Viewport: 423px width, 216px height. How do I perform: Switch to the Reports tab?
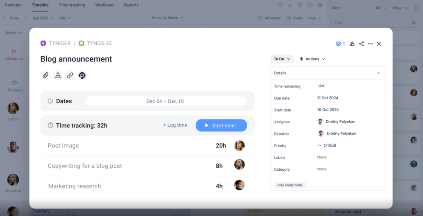coord(131,5)
